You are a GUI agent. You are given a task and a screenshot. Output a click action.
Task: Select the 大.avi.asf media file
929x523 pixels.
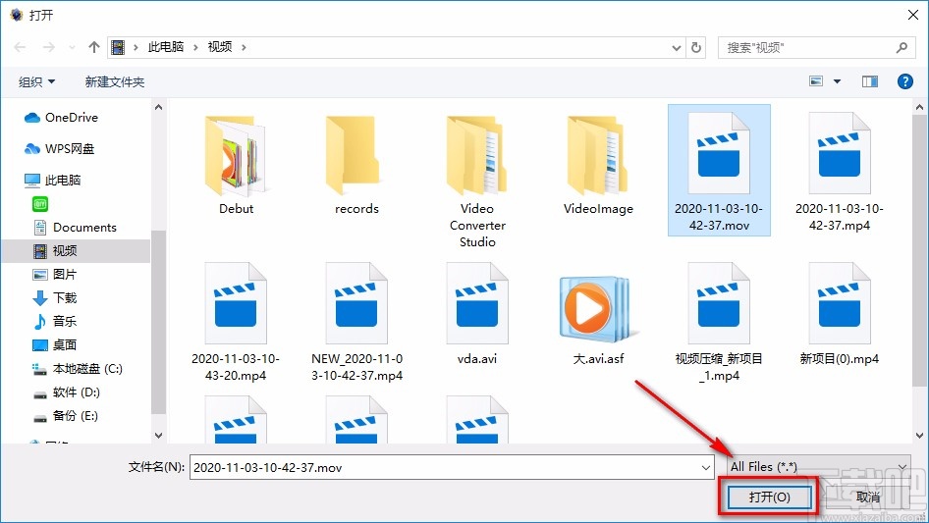point(598,319)
